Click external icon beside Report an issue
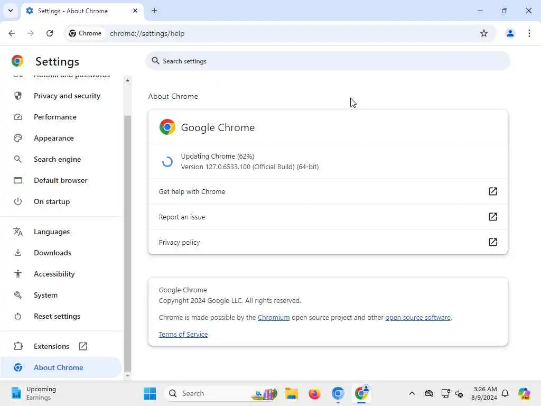The width and height of the screenshot is (541, 406). tap(493, 216)
